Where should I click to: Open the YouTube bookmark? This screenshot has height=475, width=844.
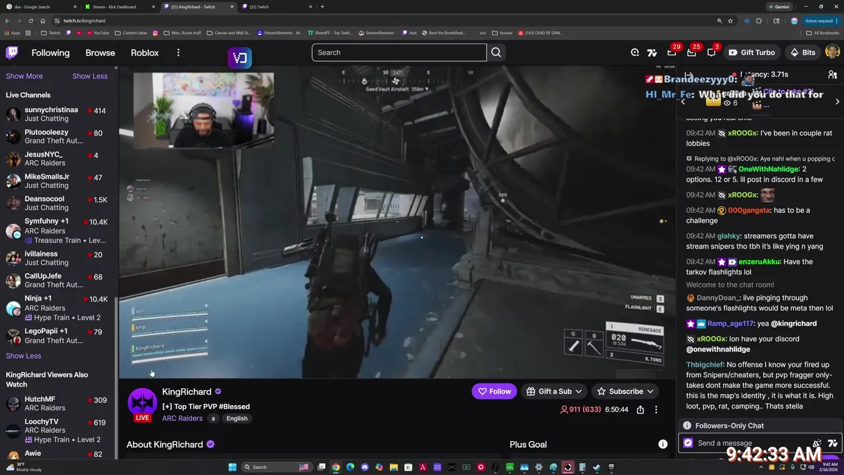[98, 32]
